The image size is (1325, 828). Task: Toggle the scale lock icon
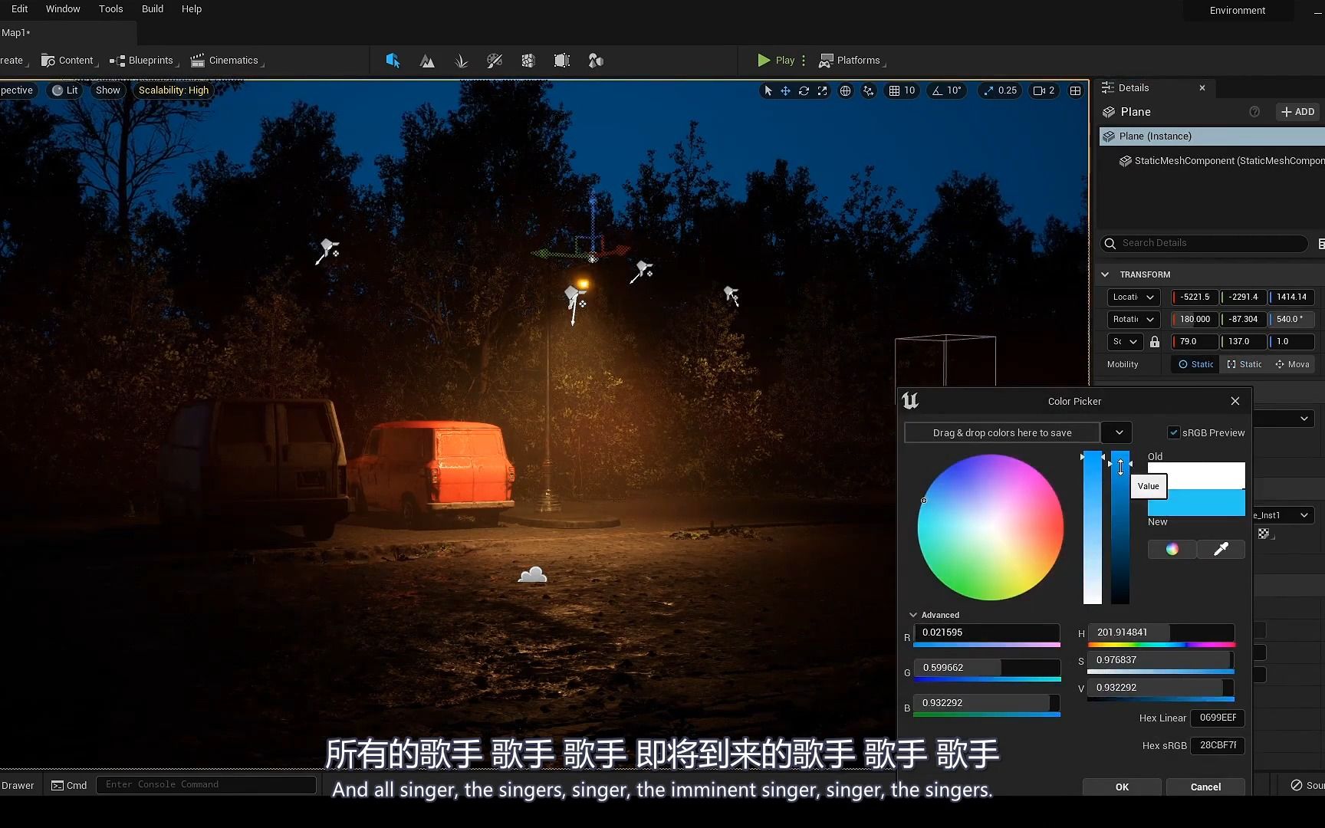click(1155, 342)
